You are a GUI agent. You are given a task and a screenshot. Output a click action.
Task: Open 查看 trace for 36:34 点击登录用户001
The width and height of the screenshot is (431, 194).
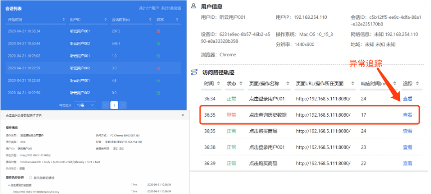point(408,99)
